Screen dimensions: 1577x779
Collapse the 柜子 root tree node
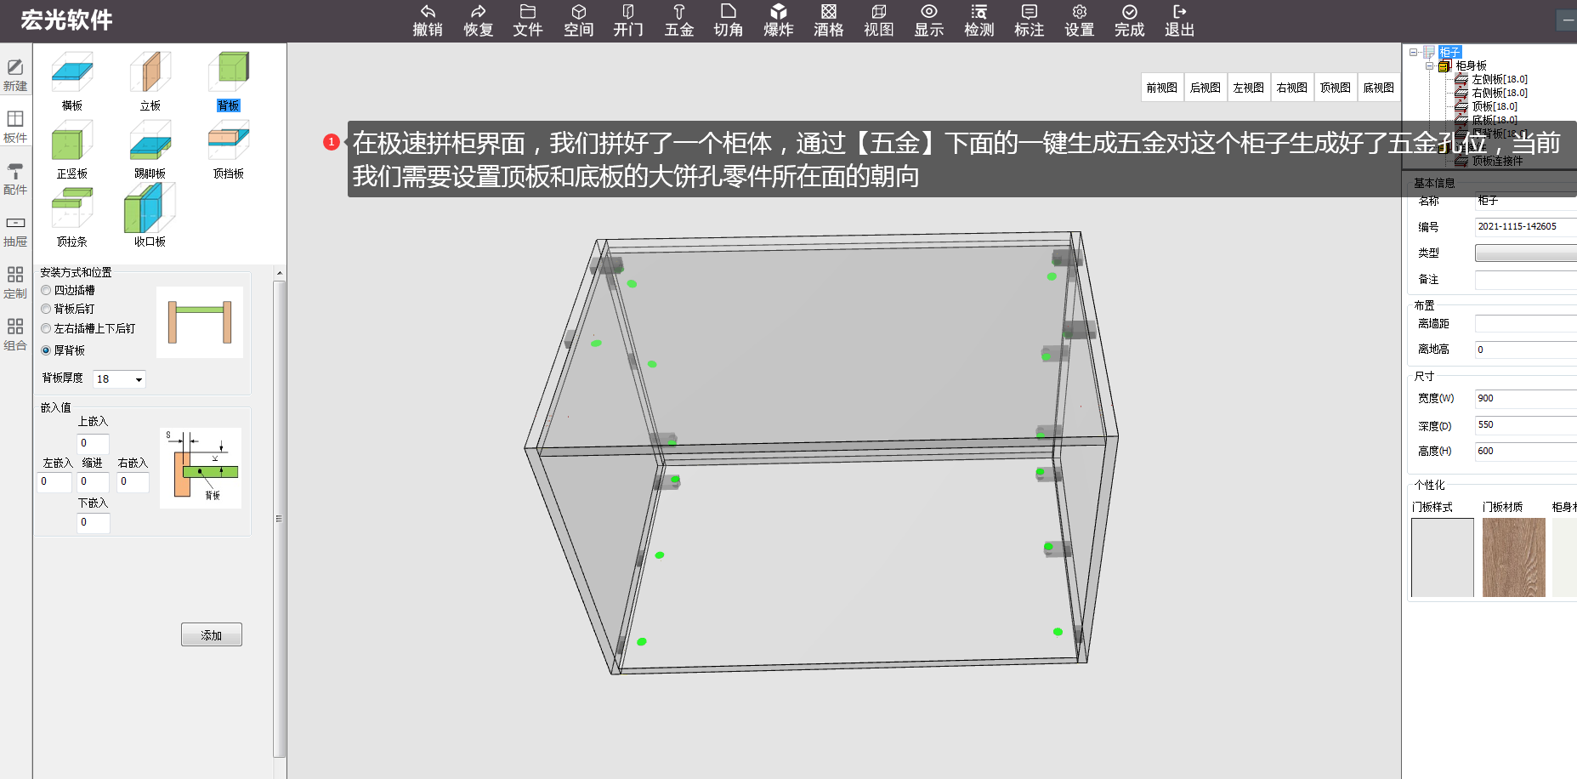click(1413, 53)
